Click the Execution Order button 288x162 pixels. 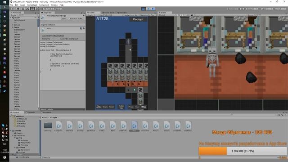(x=76, y=18)
